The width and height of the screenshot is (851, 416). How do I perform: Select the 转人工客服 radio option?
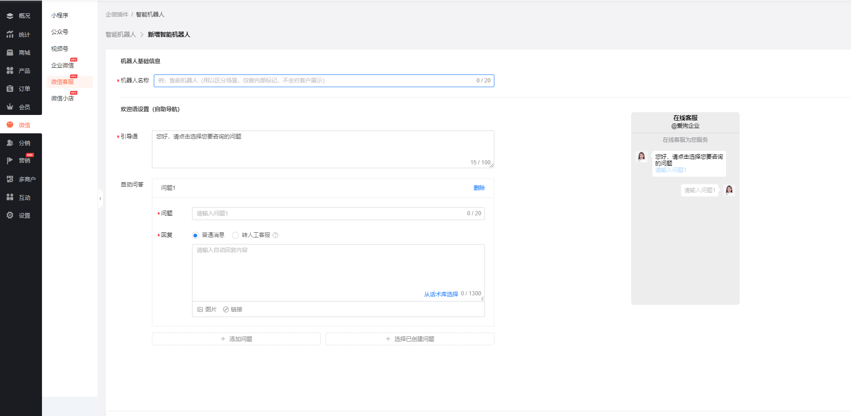tap(235, 236)
